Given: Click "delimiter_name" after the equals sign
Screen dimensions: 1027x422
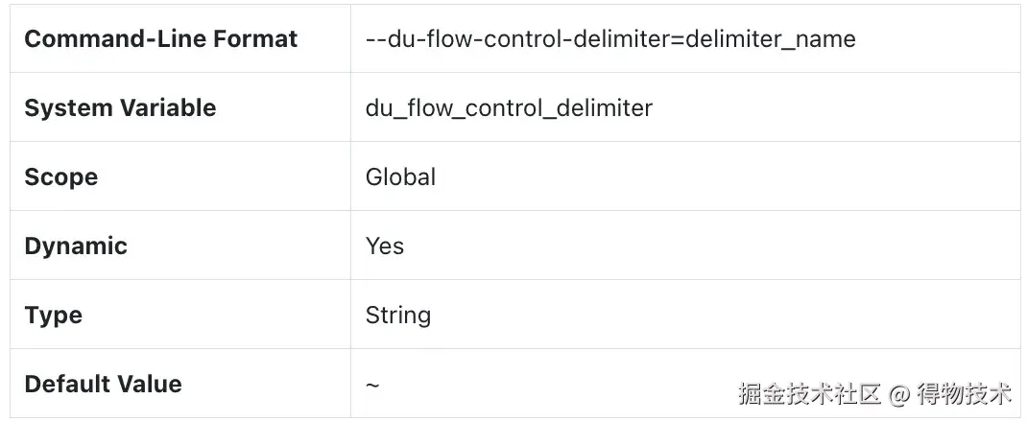Looking at the screenshot, I should 774,39.
